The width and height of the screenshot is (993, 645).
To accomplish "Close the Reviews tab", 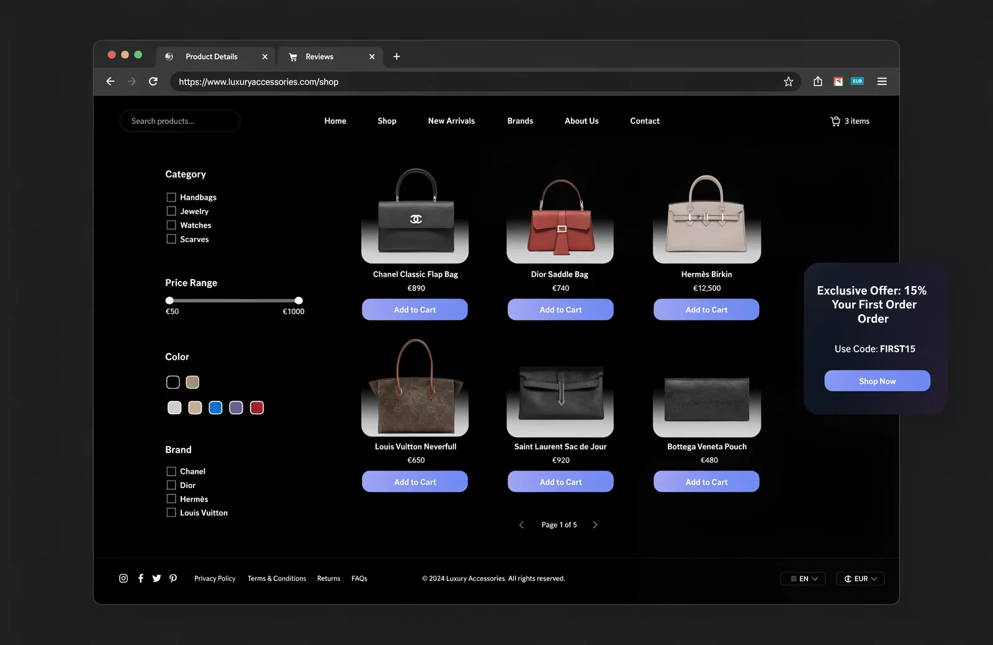I will (372, 56).
